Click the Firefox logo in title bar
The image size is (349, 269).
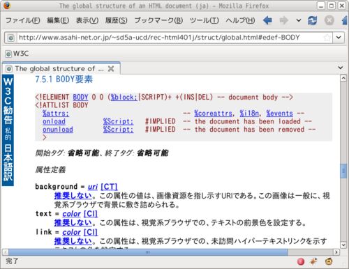click(x=6, y=6)
